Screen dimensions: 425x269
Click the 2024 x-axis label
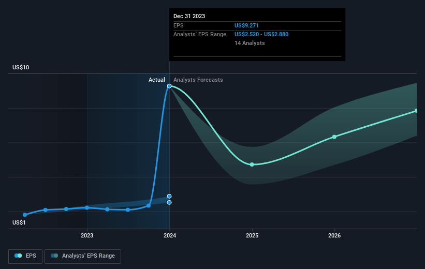click(170, 235)
